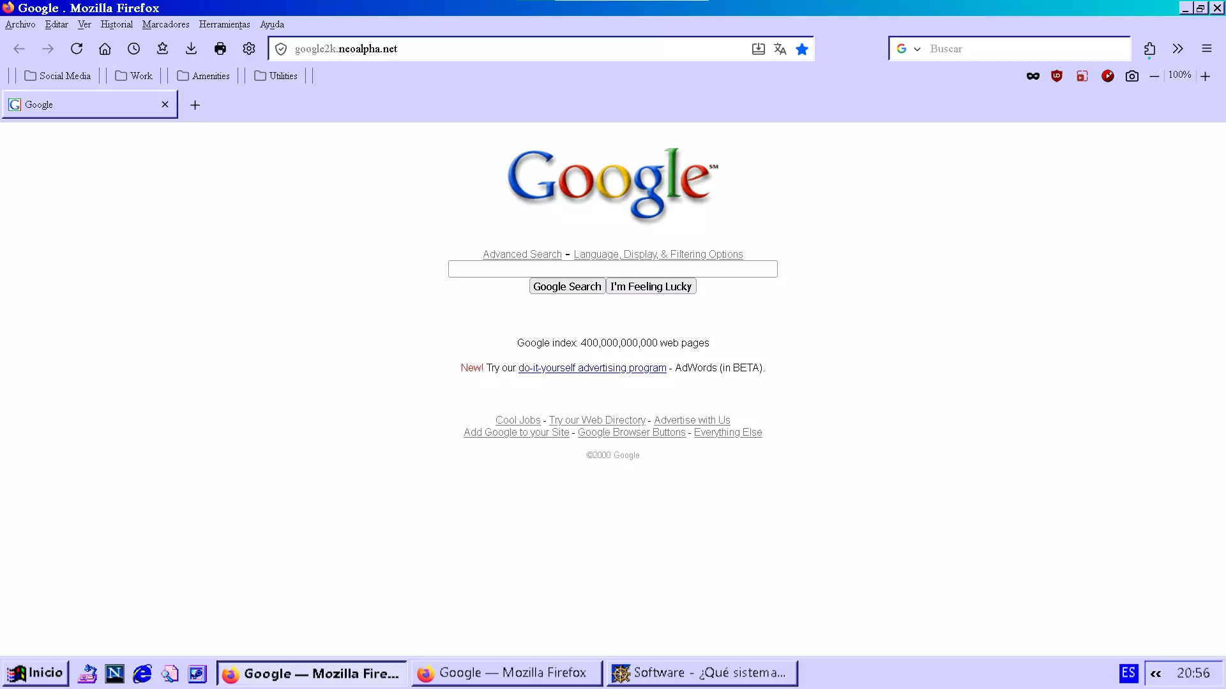This screenshot has height=689, width=1226.
Task: Open Add Google to your Site link
Action: 517,432
